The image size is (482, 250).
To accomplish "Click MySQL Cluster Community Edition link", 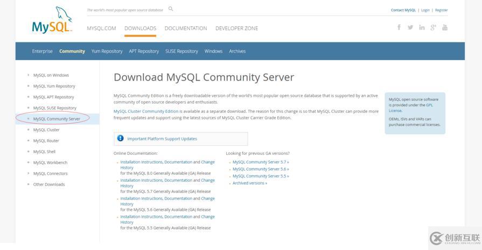I will 146,111.
